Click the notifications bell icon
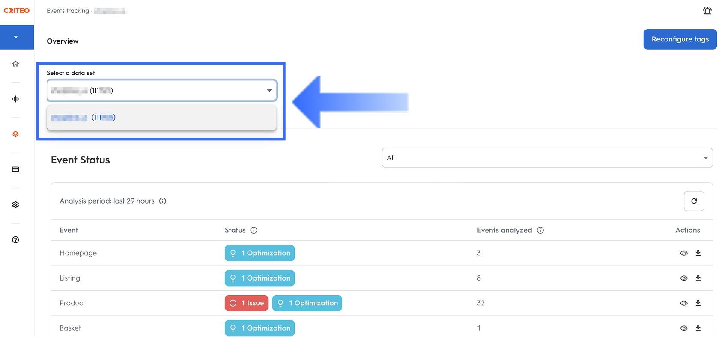The image size is (728, 337). coord(707,11)
